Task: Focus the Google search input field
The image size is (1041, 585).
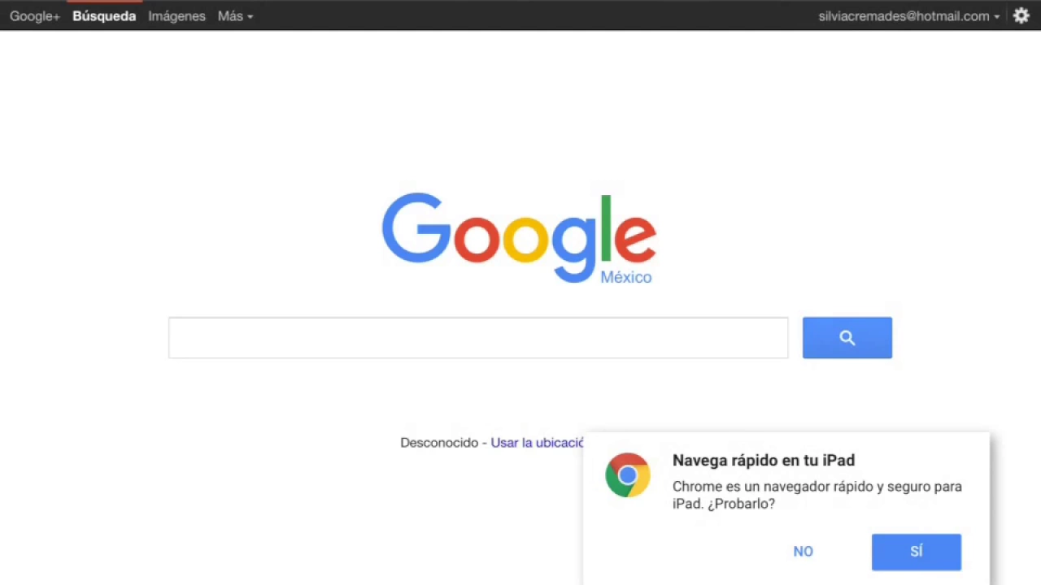Action: (x=478, y=338)
